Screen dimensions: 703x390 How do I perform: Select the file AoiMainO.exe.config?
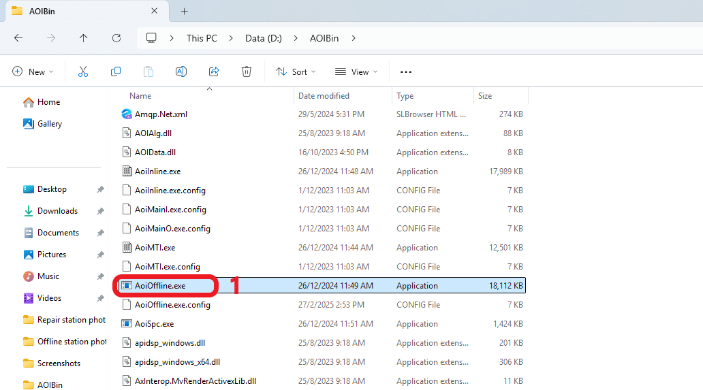point(172,229)
